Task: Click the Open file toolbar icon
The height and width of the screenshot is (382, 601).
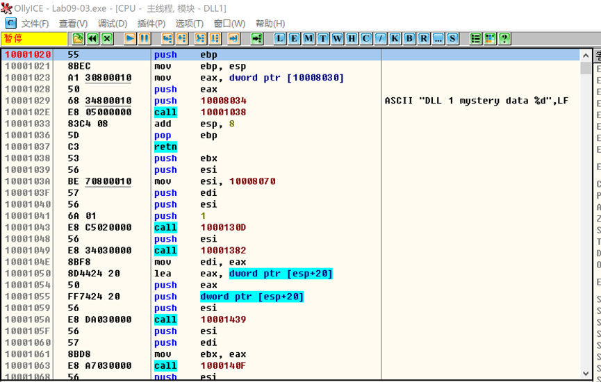Action: pos(78,38)
